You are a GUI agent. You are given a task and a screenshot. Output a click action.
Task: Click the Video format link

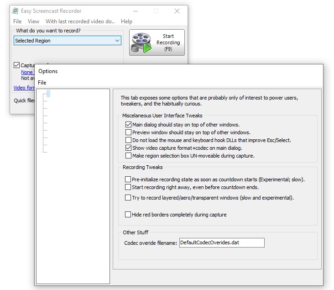tap(24, 88)
